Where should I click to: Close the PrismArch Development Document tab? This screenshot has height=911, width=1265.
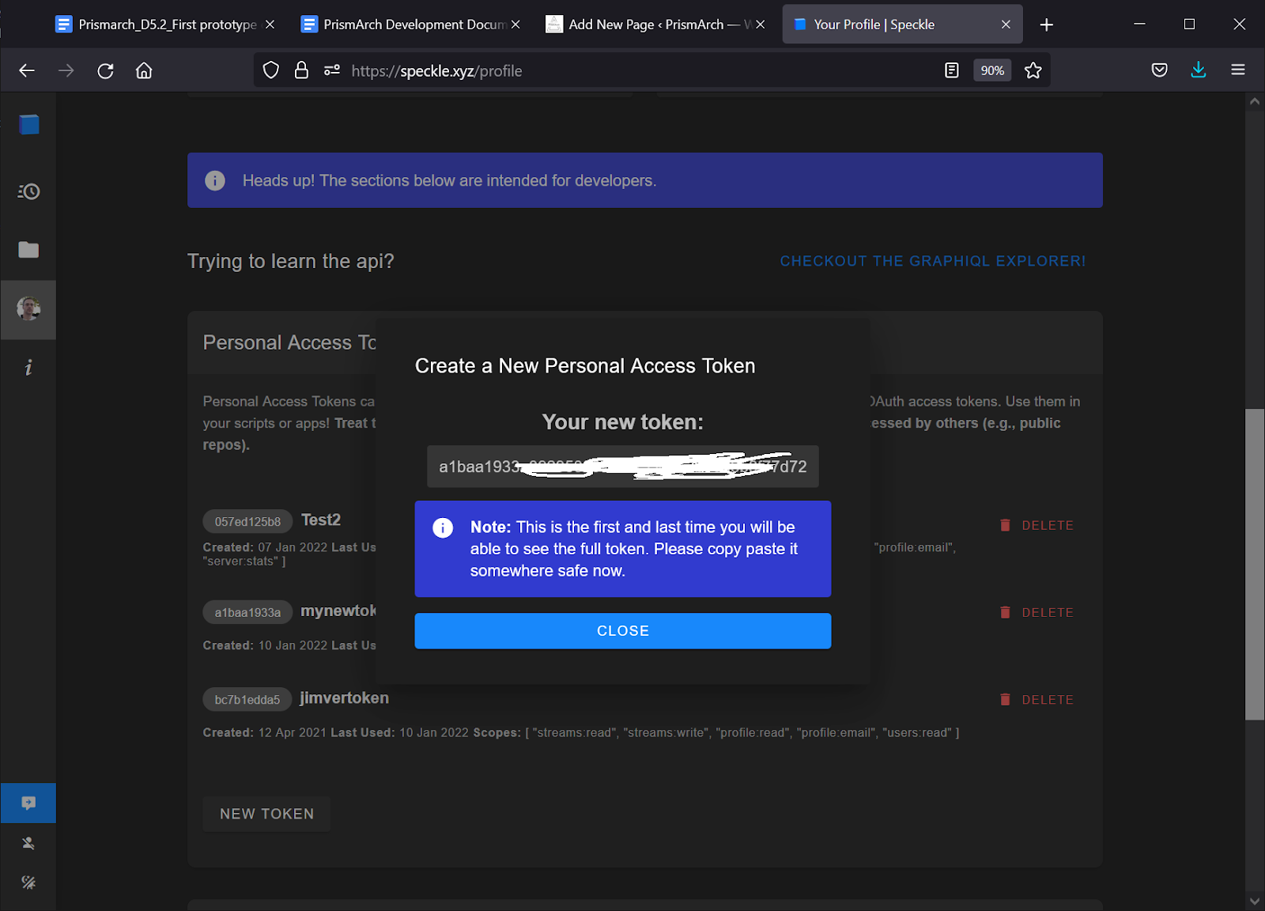(515, 25)
